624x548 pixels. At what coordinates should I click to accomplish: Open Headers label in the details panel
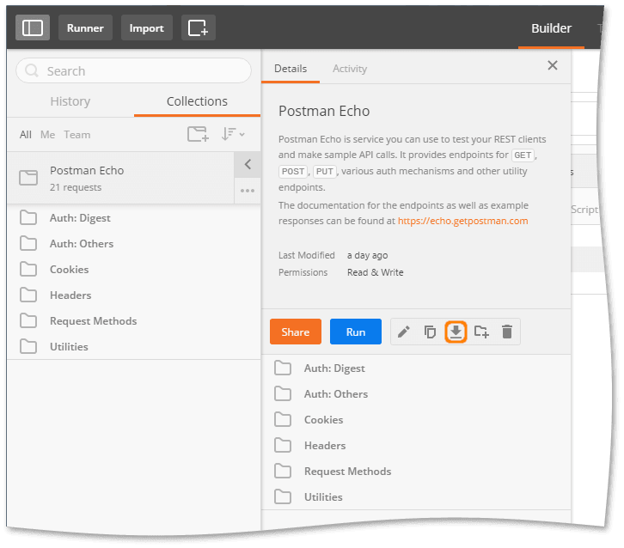325,446
